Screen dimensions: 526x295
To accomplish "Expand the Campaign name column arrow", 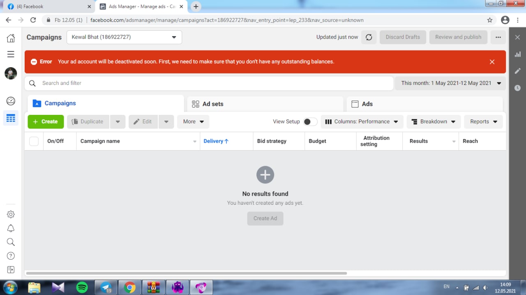I will [195, 142].
